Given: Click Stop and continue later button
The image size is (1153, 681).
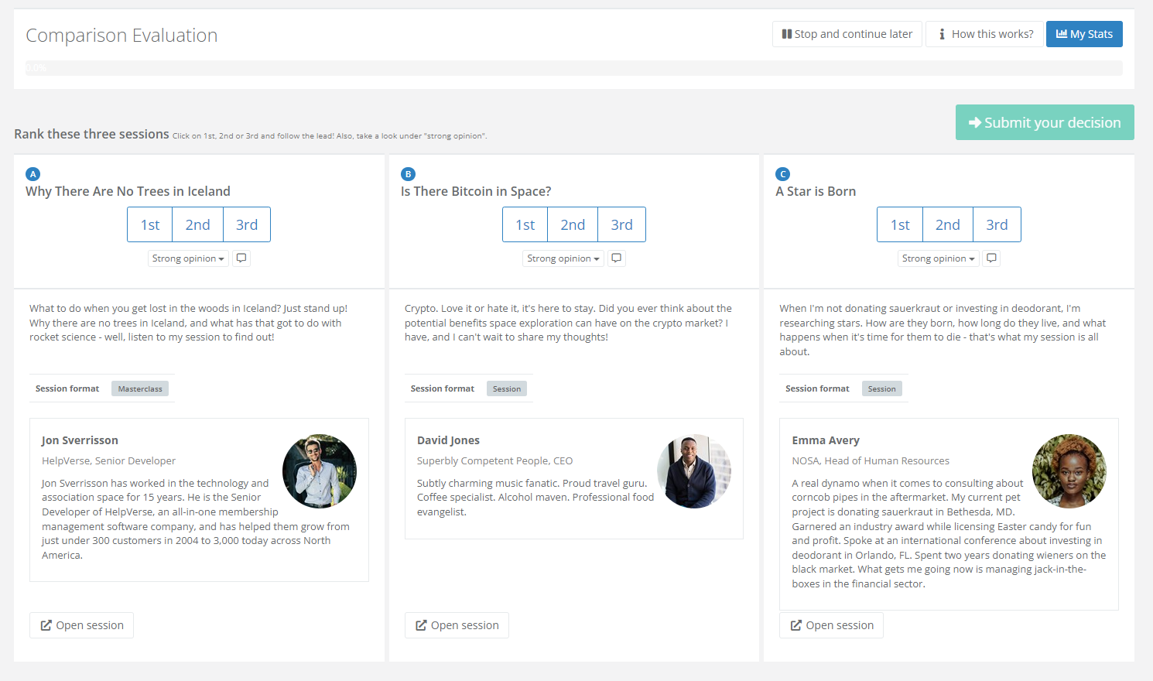Looking at the screenshot, I should pyautogui.click(x=847, y=34).
